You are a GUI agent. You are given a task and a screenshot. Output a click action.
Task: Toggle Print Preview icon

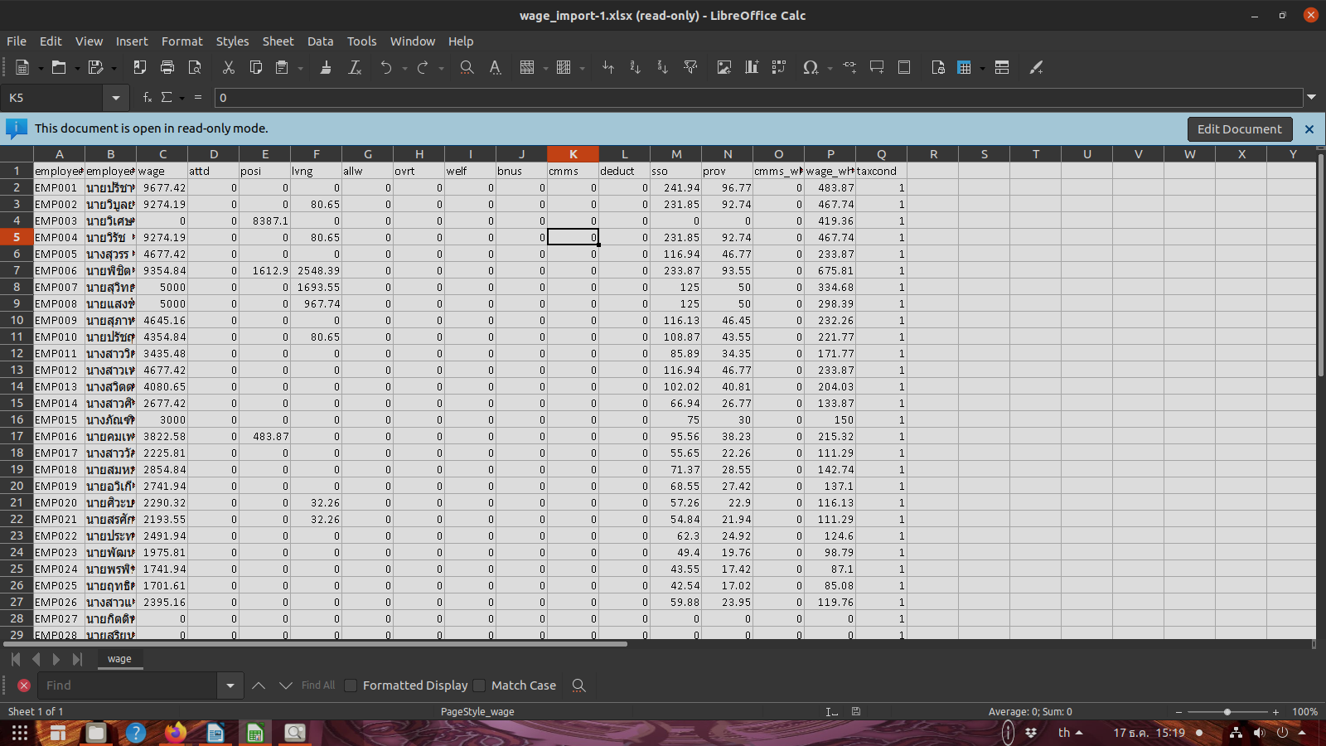click(195, 68)
